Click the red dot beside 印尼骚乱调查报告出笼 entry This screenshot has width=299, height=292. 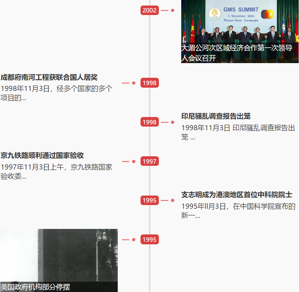(172, 122)
